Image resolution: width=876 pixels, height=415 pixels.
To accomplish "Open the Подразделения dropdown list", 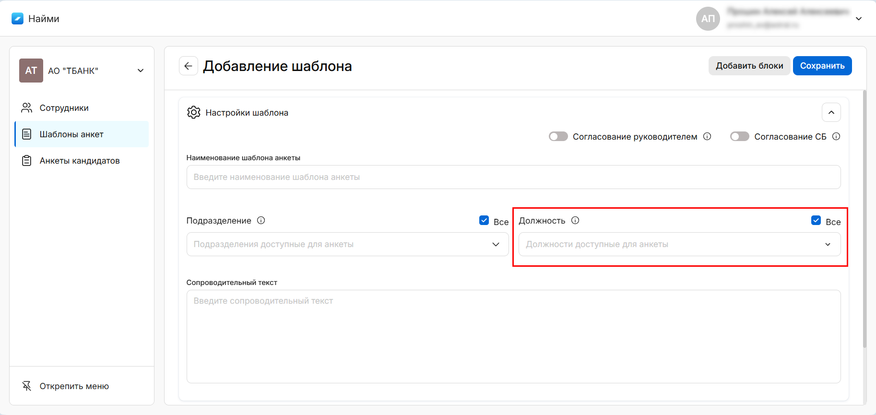I will coord(347,244).
